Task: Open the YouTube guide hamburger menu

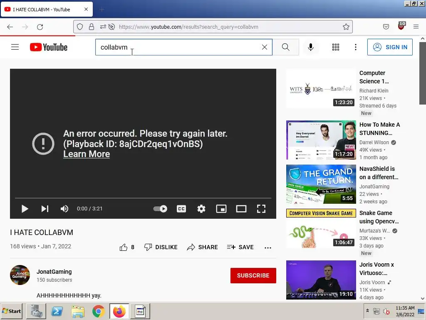Action: click(15, 47)
